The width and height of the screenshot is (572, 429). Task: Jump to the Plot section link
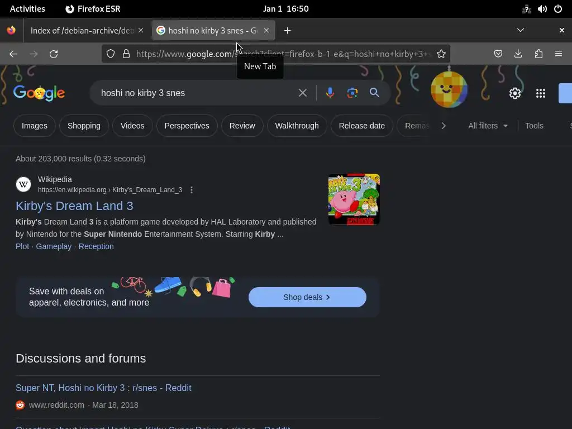coord(22,246)
